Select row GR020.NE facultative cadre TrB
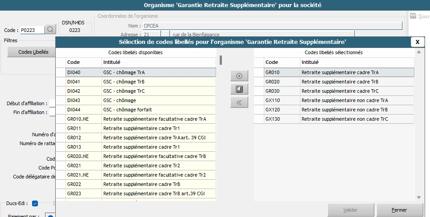The image size is (430, 217). (141, 156)
